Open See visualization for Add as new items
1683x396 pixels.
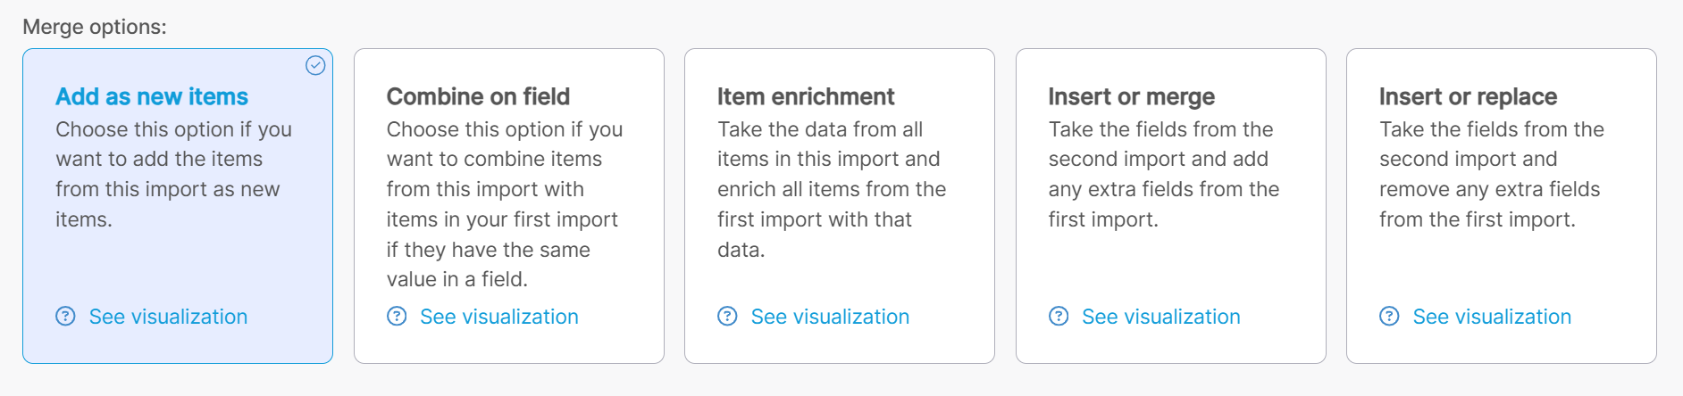(168, 317)
